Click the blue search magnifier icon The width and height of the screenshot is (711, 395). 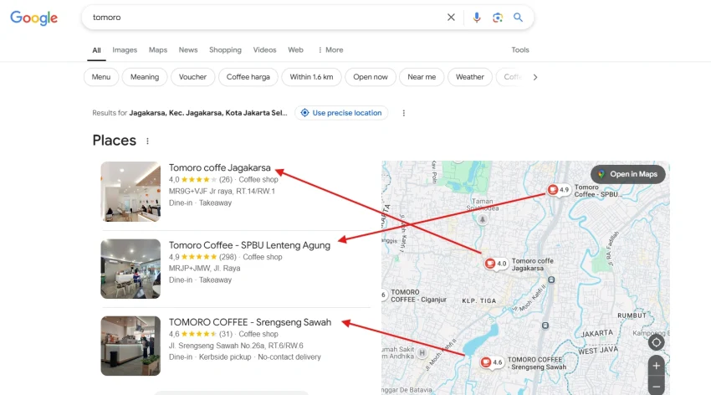coord(518,18)
